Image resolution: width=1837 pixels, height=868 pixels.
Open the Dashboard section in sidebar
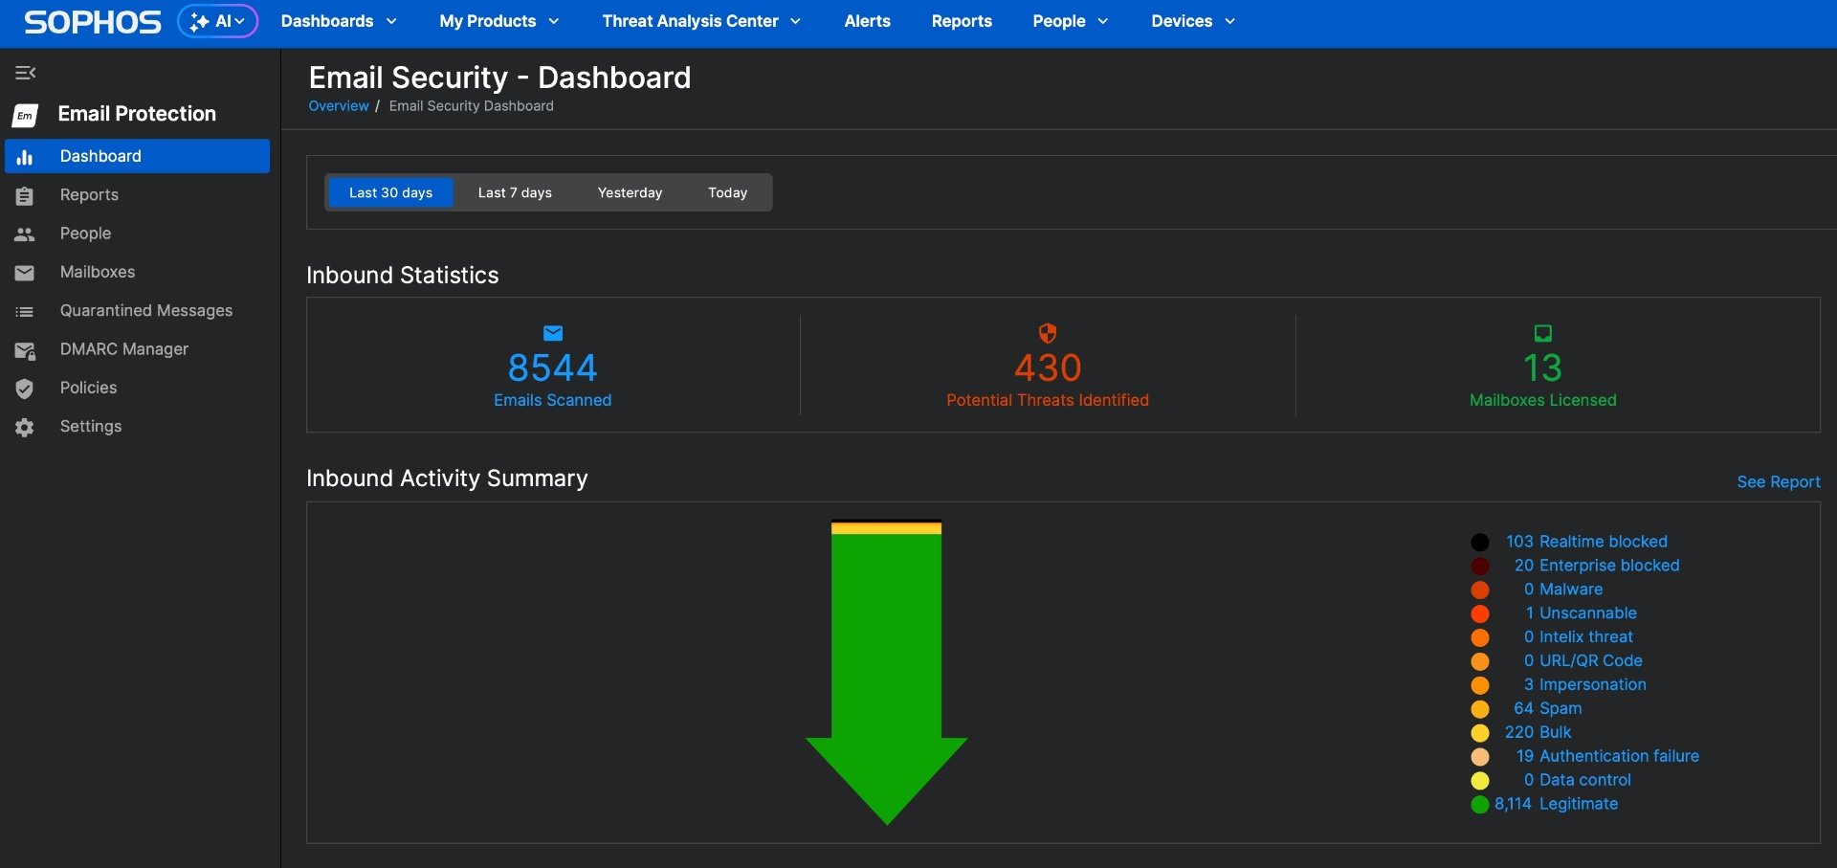pos(101,156)
